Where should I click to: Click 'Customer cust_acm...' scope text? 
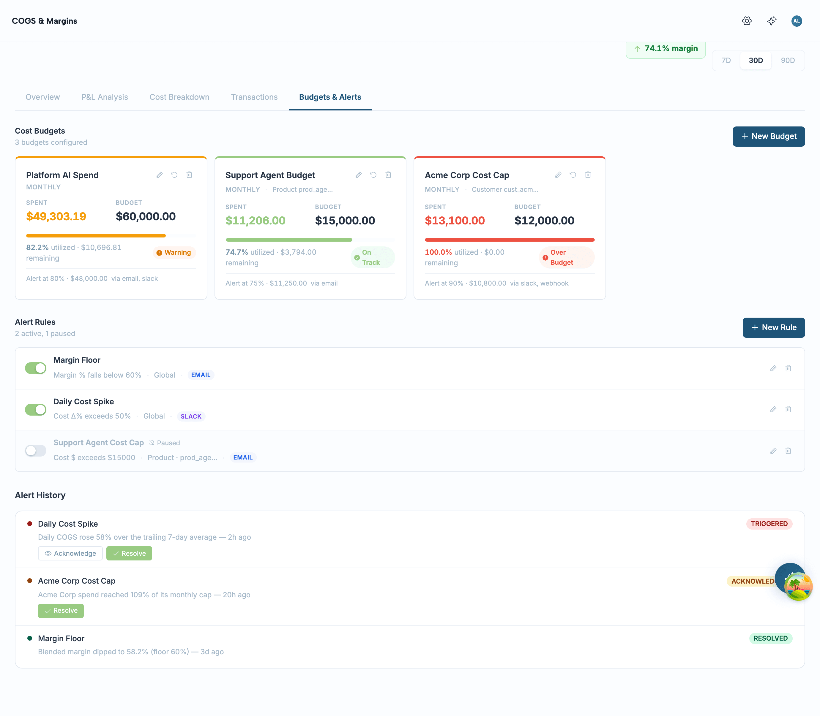click(505, 189)
